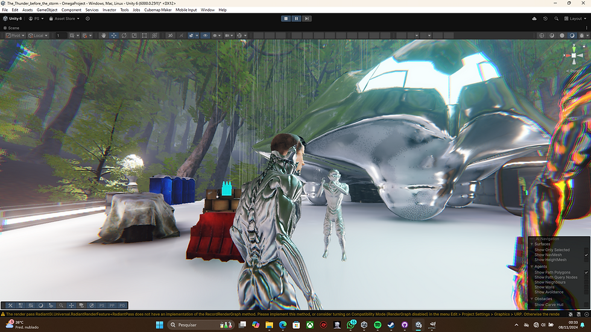Open the Asset Store dropdown
The width and height of the screenshot is (591, 332).
(64, 19)
